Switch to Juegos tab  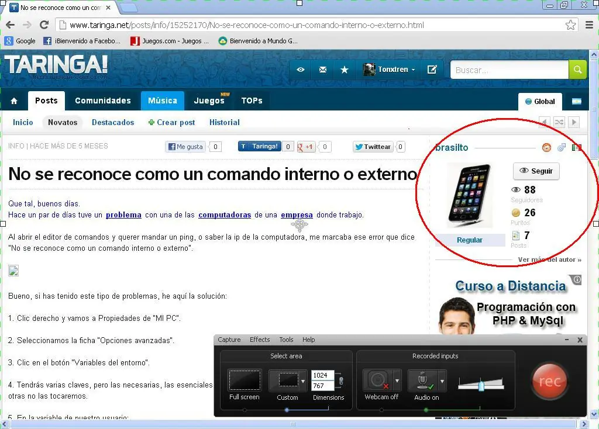(209, 101)
